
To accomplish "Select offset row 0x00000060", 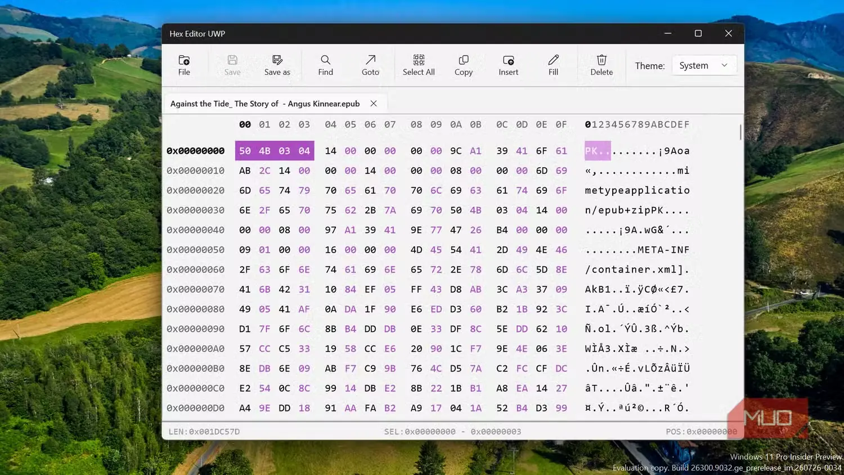I will click(195, 270).
